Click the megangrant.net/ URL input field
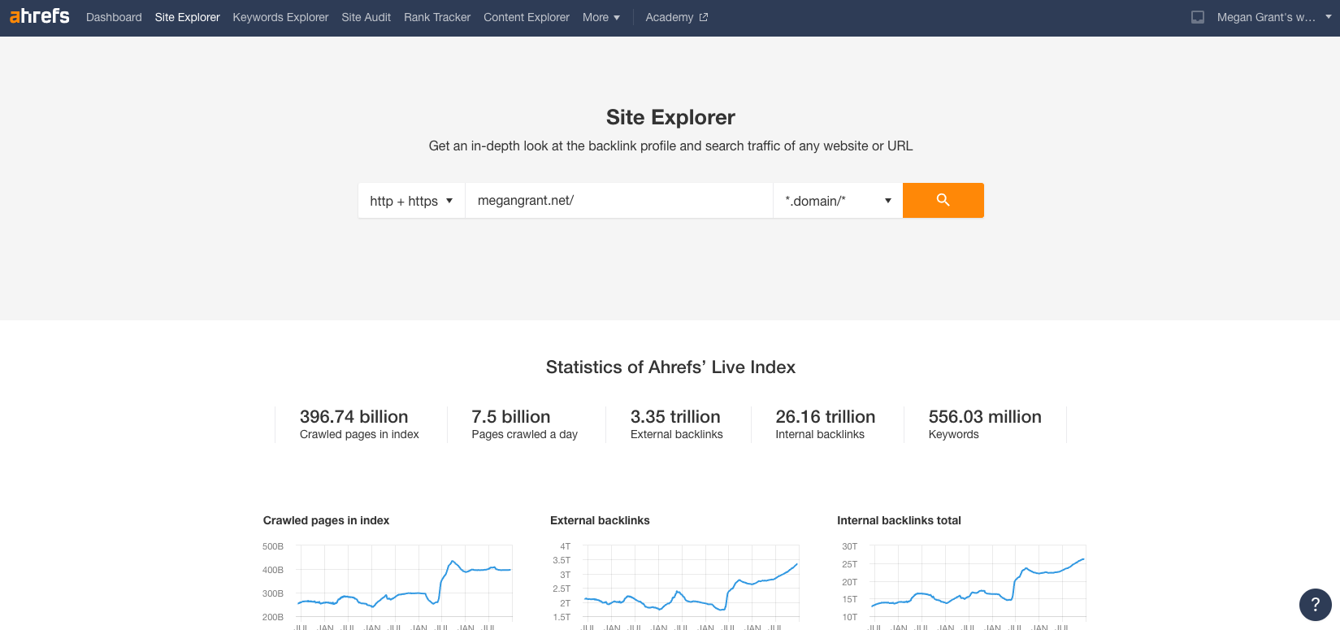The height and width of the screenshot is (630, 1340). tap(619, 201)
